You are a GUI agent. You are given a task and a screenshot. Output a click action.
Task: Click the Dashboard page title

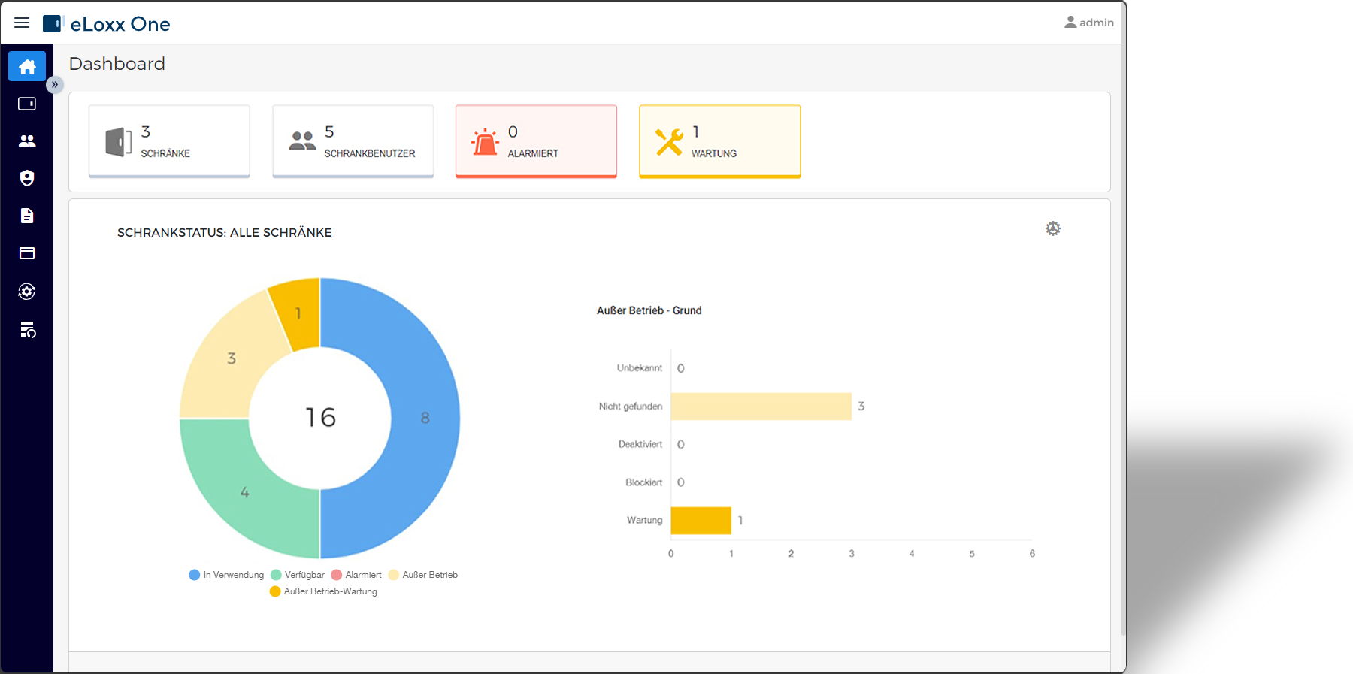pyautogui.click(x=117, y=64)
